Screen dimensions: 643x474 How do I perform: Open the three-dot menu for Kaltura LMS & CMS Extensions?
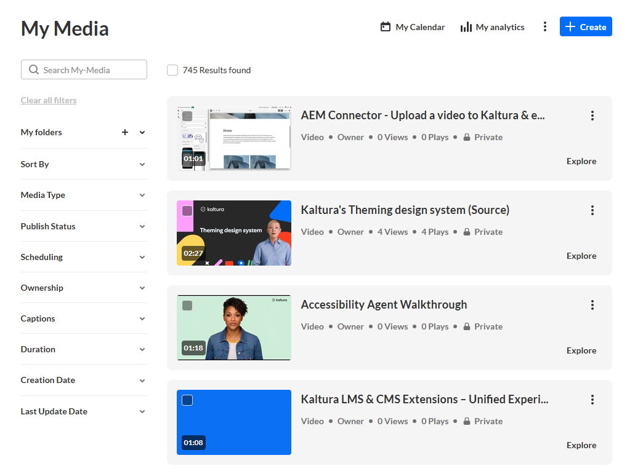(x=592, y=400)
